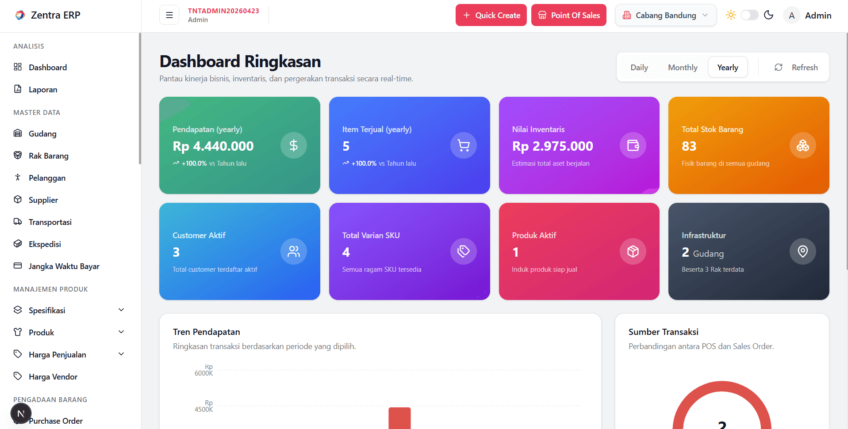Switch to the Monthly tab

(x=683, y=68)
